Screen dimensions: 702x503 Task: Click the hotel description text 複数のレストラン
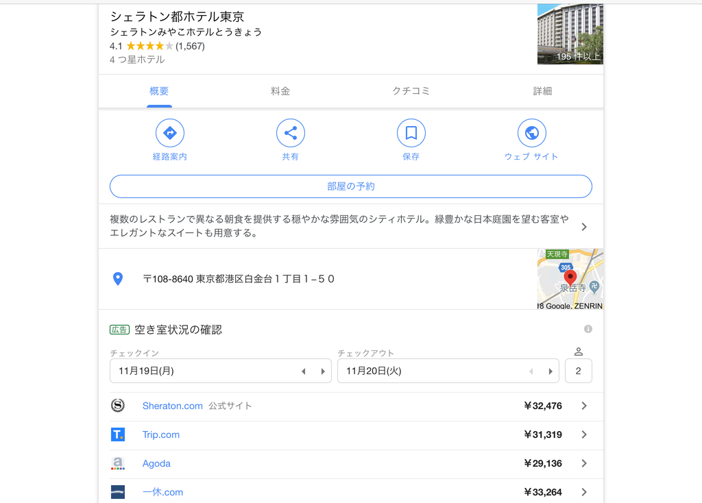pyautogui.click(x=339, y=226)
